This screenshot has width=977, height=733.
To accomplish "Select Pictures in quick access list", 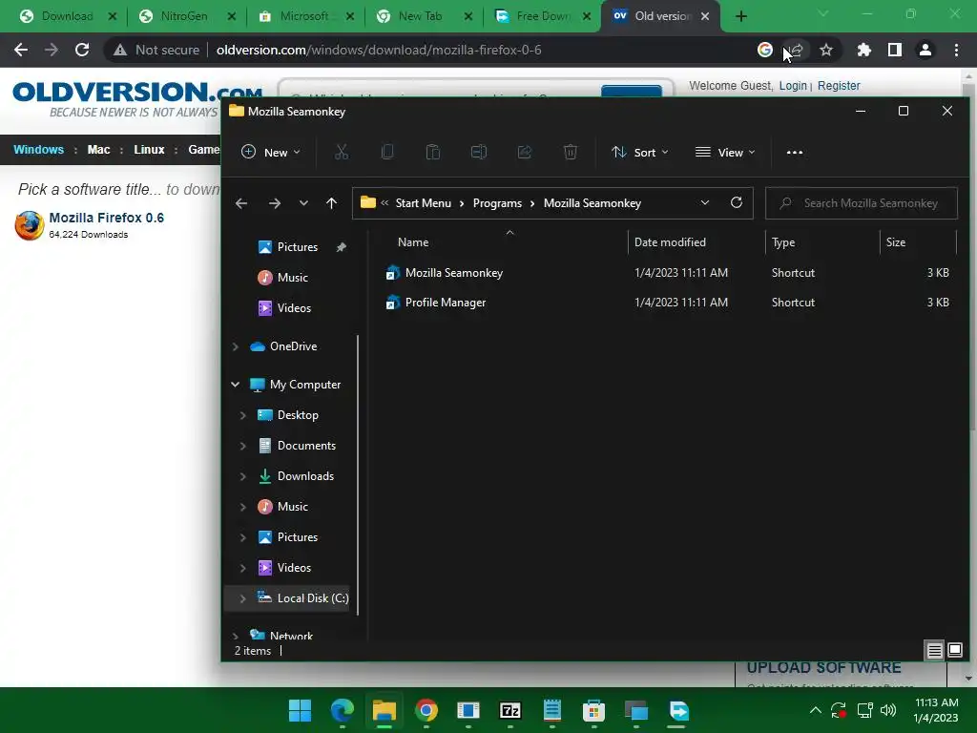I will click(298, 247).
